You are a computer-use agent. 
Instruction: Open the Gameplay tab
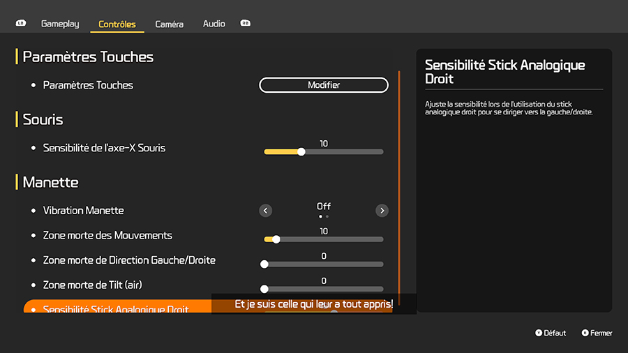60,24
